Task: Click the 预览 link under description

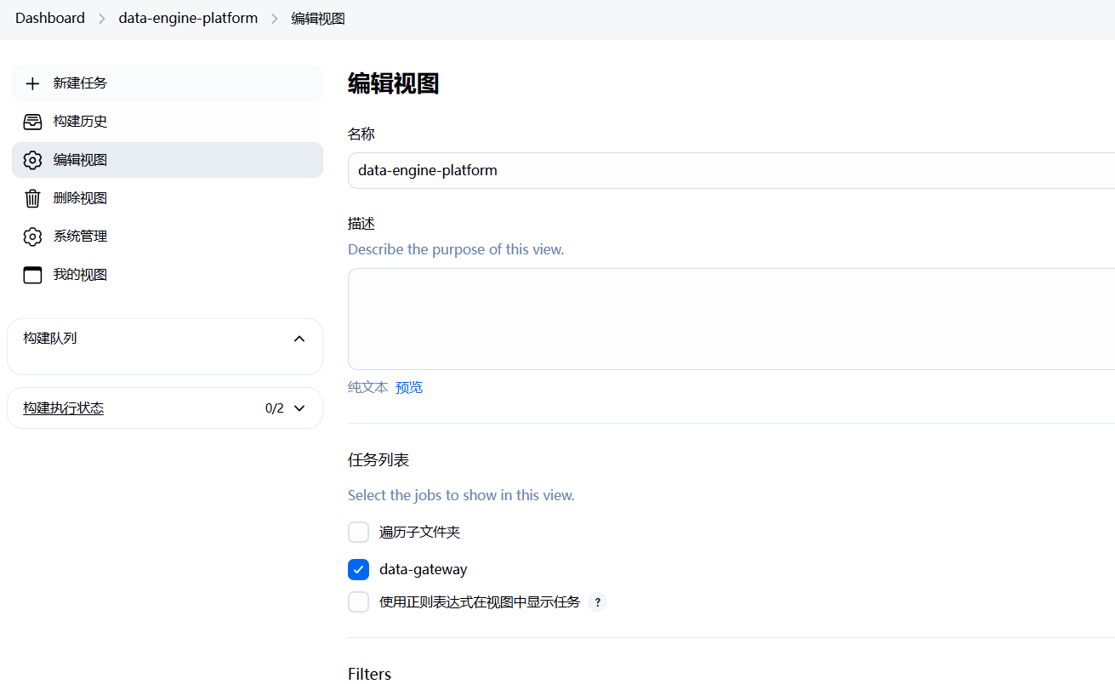Action: tap(409, 387)
